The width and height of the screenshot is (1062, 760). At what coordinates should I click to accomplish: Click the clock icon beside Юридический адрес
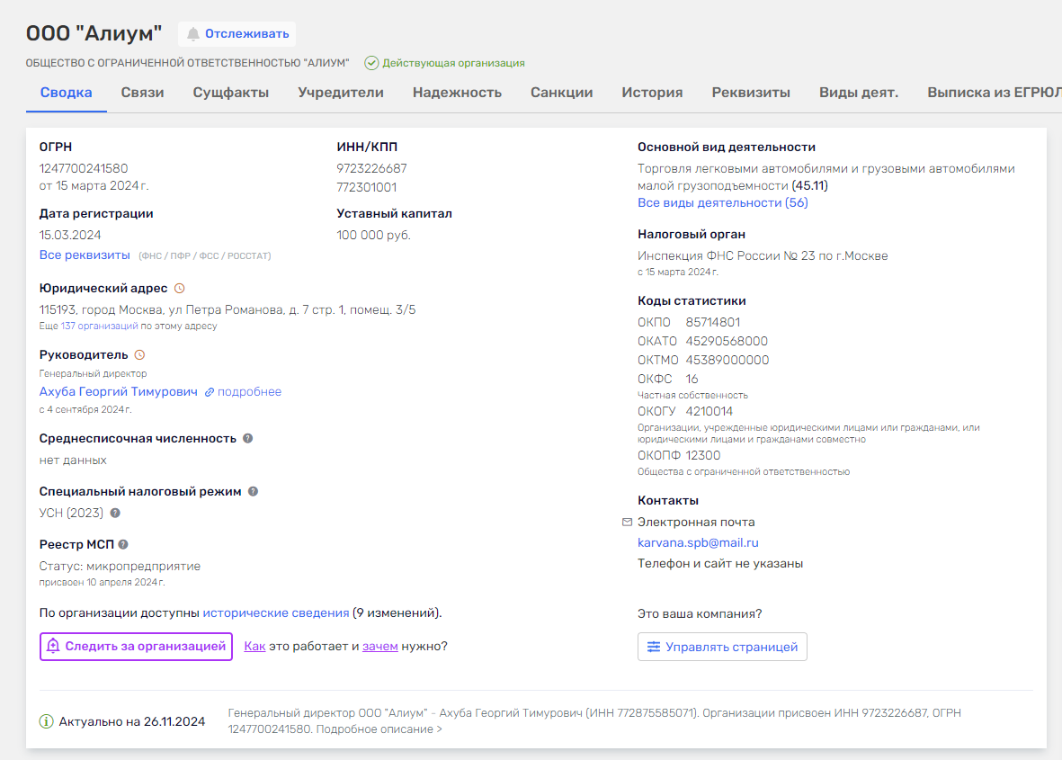(180, 289)
